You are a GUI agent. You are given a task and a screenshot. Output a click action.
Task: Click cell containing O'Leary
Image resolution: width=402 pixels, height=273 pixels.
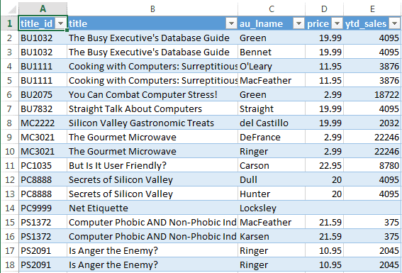tap(272, 67)
